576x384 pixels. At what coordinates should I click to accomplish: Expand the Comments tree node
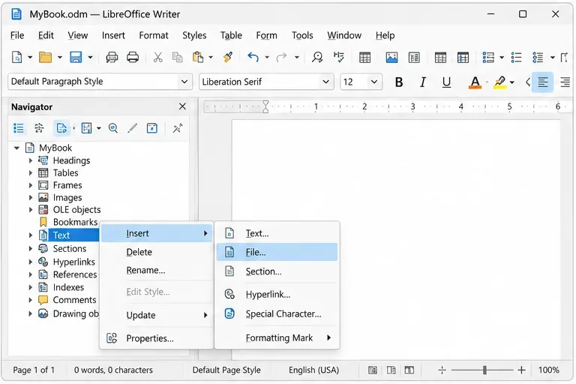[x=31, y=300]
